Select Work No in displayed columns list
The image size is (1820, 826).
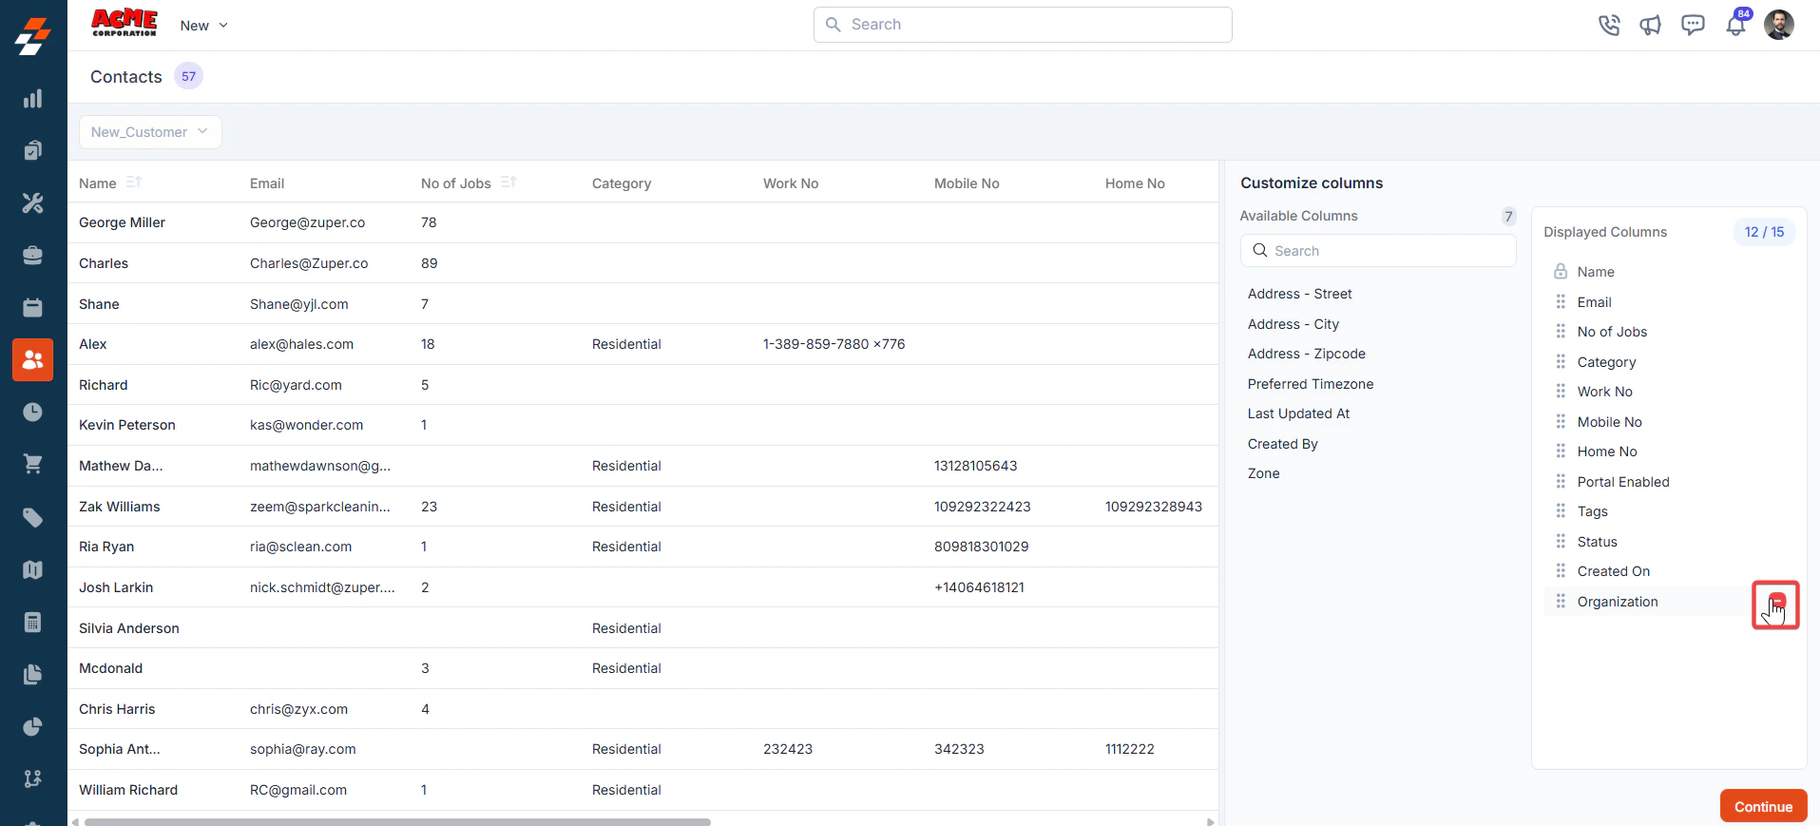(1604, 392)
